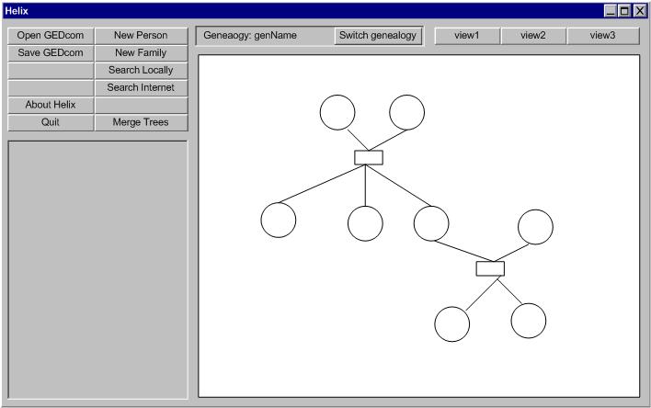Viewport: 651px width, 408px height.
Task: Start a Search Internet query
Action: tap(141, 87)
